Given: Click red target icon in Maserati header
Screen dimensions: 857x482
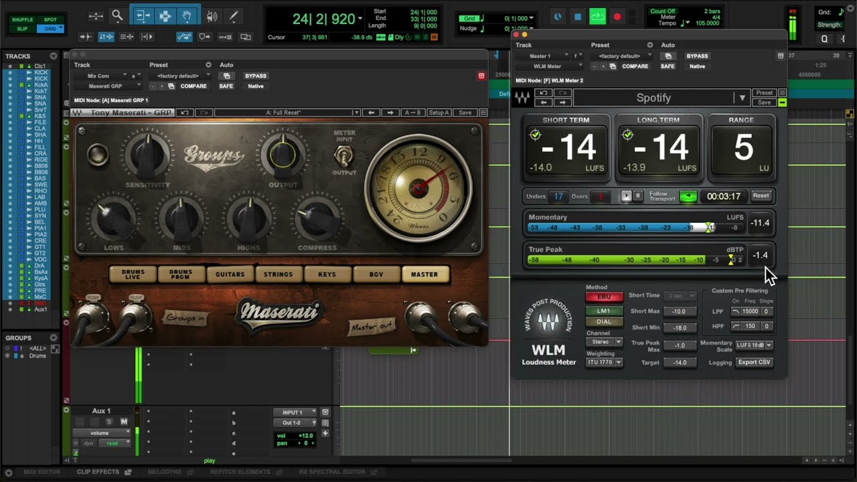Looking at the screenshot, I should click(x=481, y=76).
